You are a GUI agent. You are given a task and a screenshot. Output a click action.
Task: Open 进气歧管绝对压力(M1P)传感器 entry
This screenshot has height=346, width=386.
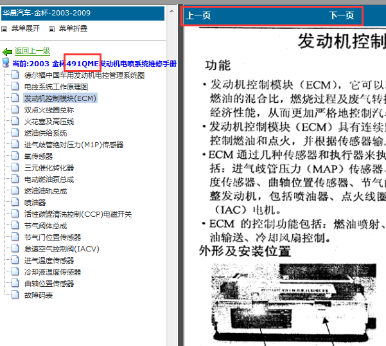point(74,145)
